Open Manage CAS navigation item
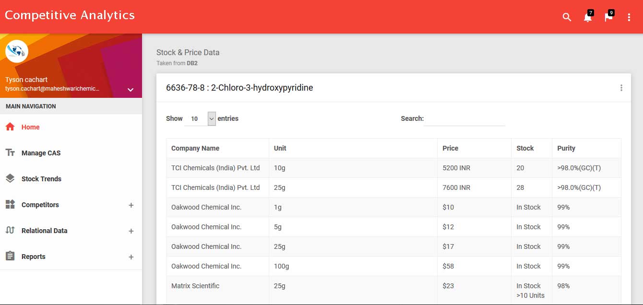Viewport: 643px width, 305px height. 71,153
